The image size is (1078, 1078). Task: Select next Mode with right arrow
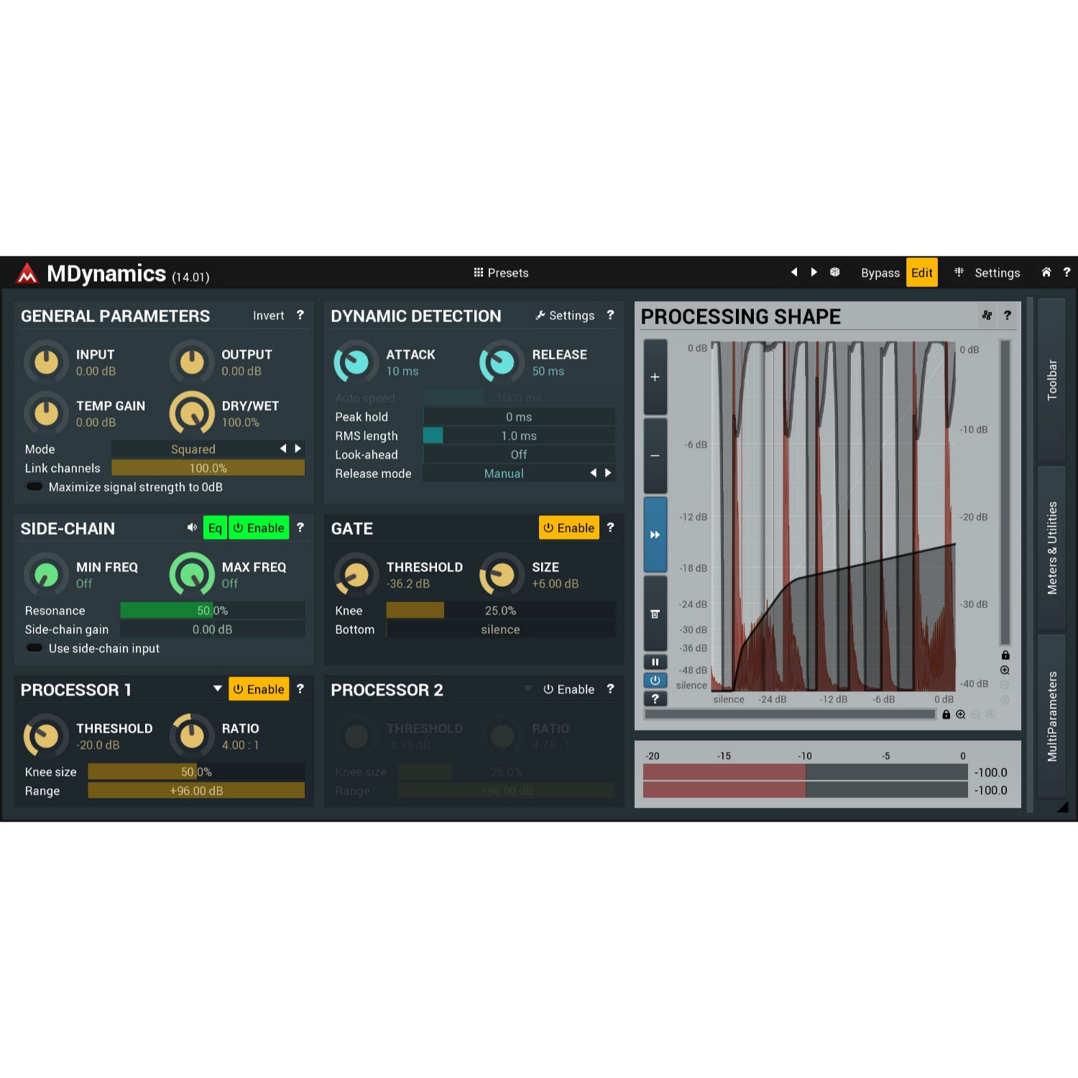[298, 448]
